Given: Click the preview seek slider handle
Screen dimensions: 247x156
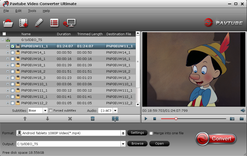Looking at the screenshot, I should (x=176, y=119).
